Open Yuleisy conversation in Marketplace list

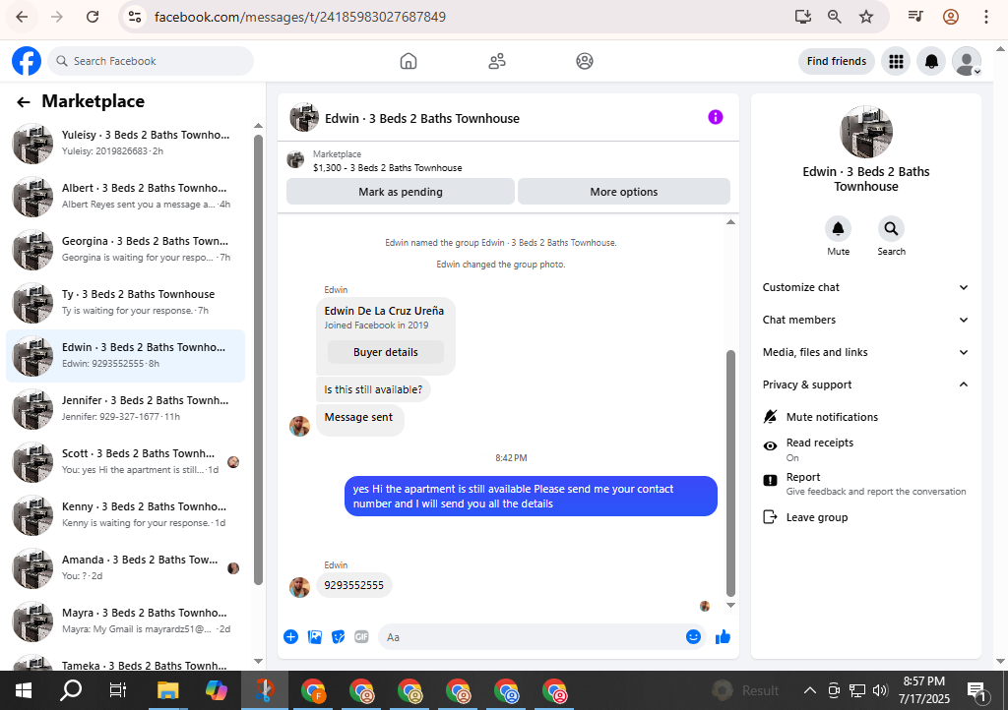(x=125, y=144)
